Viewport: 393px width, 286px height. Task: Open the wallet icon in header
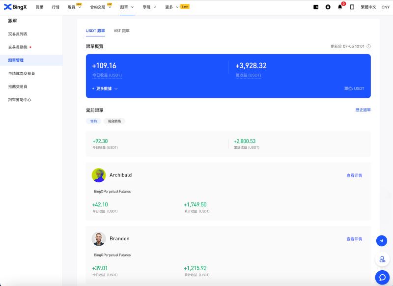(x=316, y=7)
